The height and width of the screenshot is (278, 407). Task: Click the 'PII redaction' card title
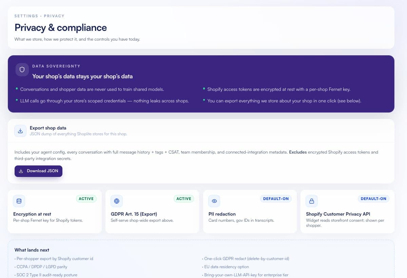222,214
